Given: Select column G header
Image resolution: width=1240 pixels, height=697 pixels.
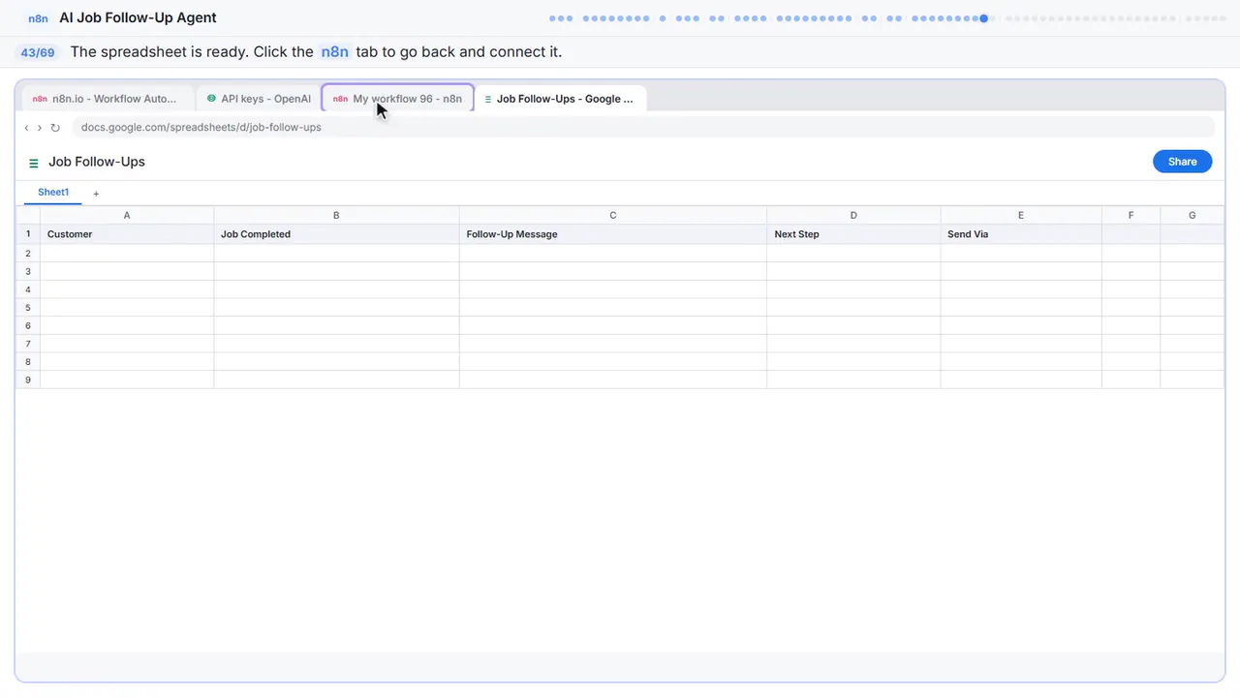Looking at the screenshot, I should coord(1192,215).
